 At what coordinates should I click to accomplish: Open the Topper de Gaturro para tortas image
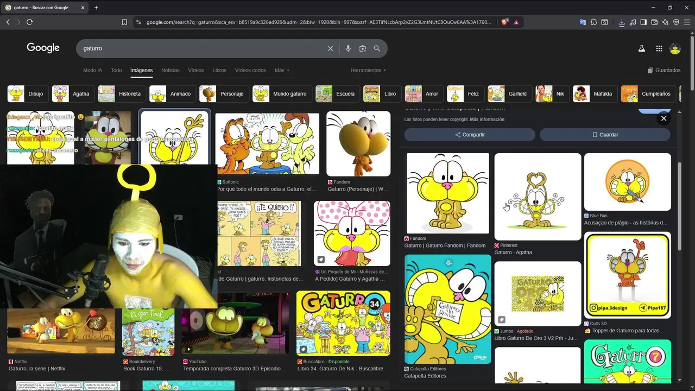pos(628,275)
